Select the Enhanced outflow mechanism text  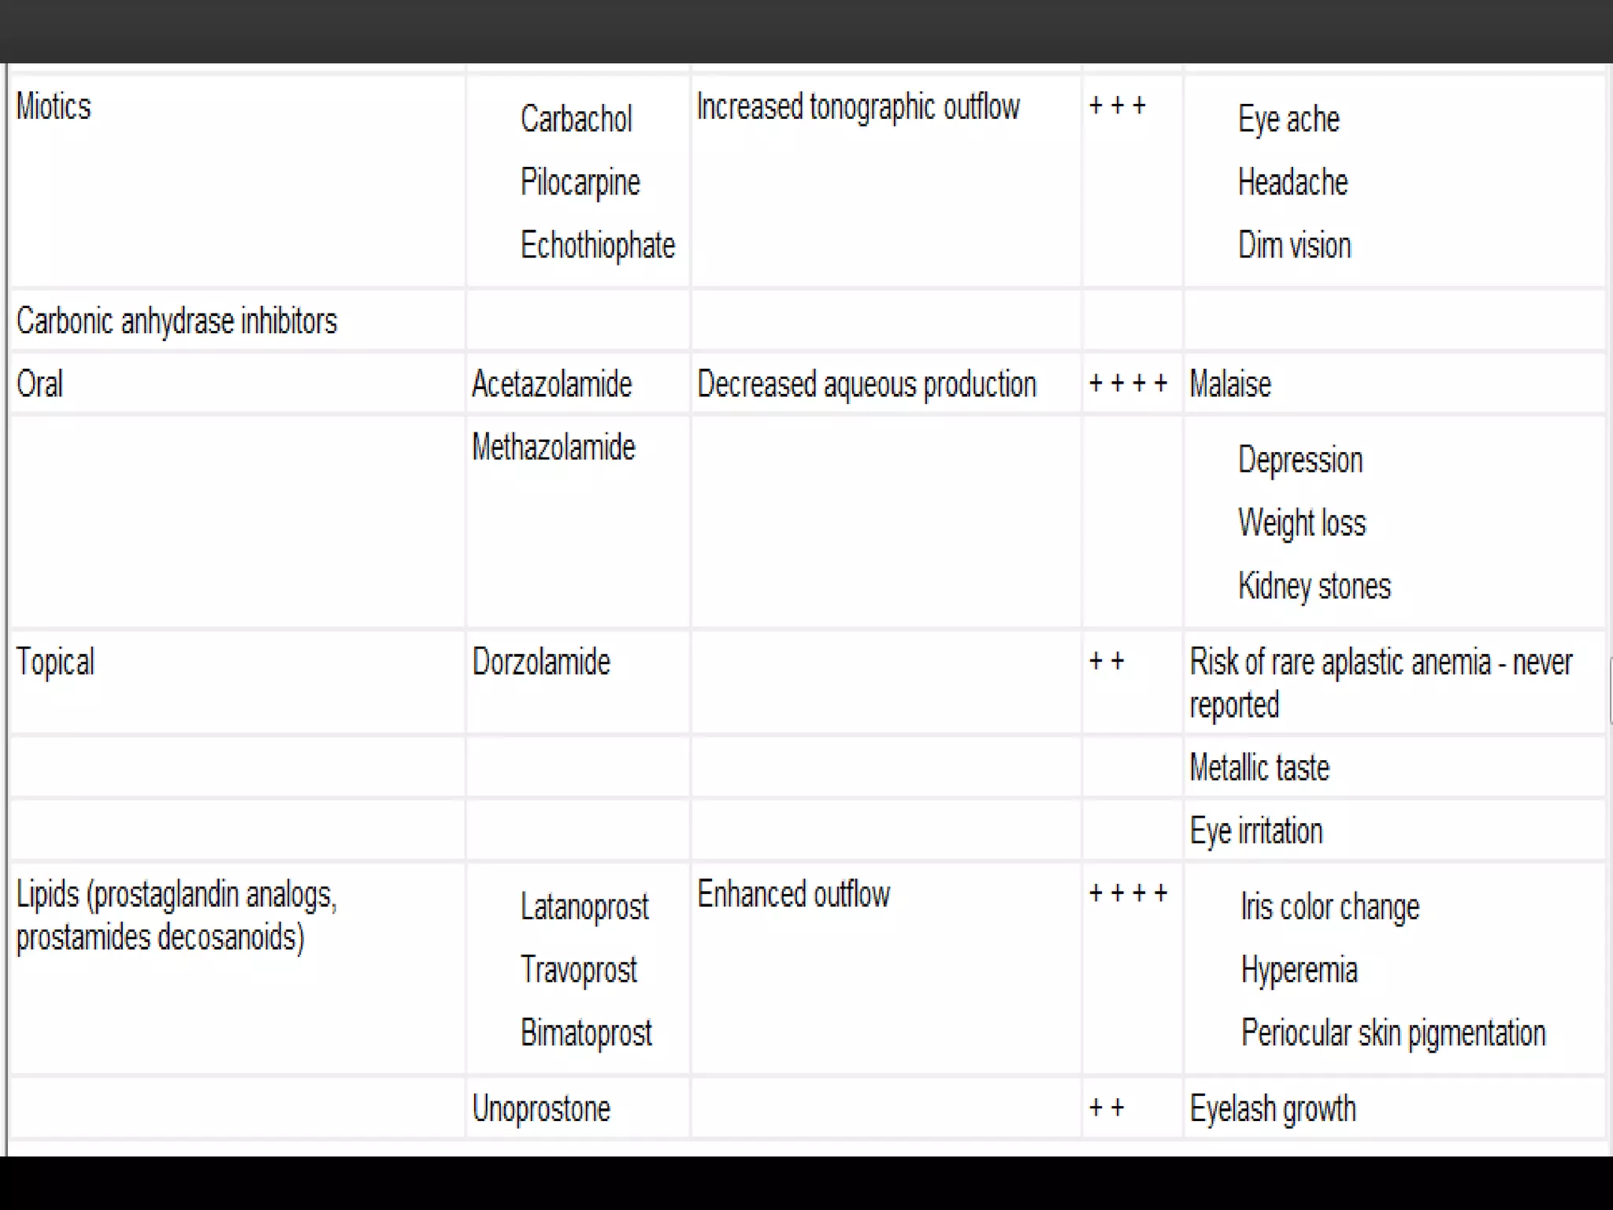click(x=794, y=895)
